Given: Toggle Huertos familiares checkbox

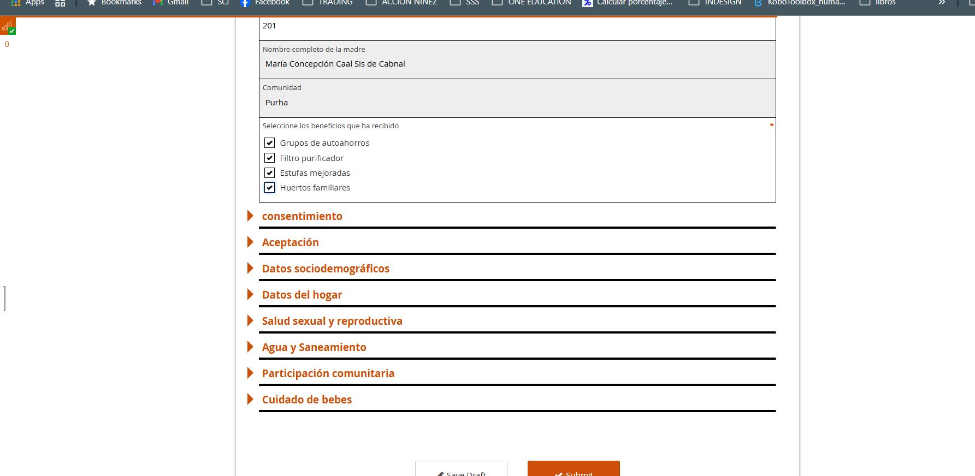Looking at the screenshot, I should [269, 188].
